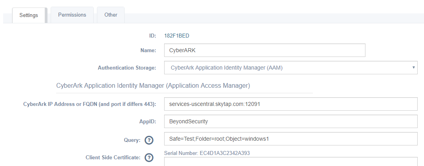Screen dimensions: 424x166
Task: Click the Client Side Certificate label
Action: tap(113, 157)
